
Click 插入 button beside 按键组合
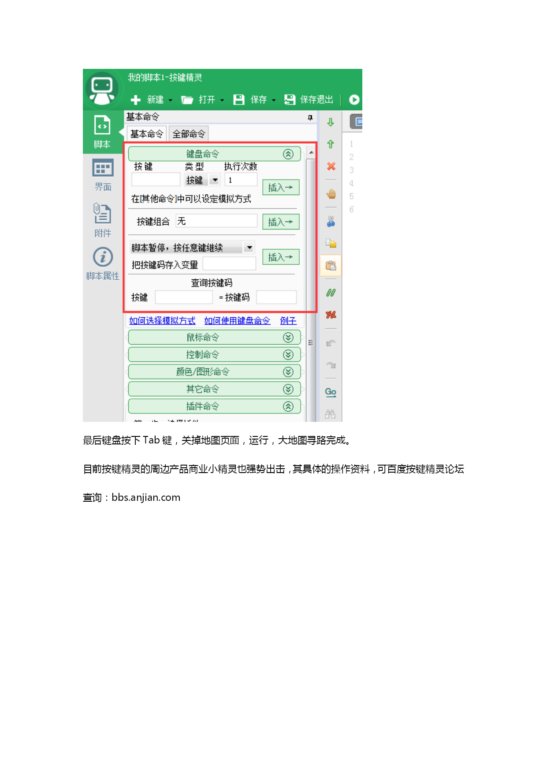tap(281, 222)
